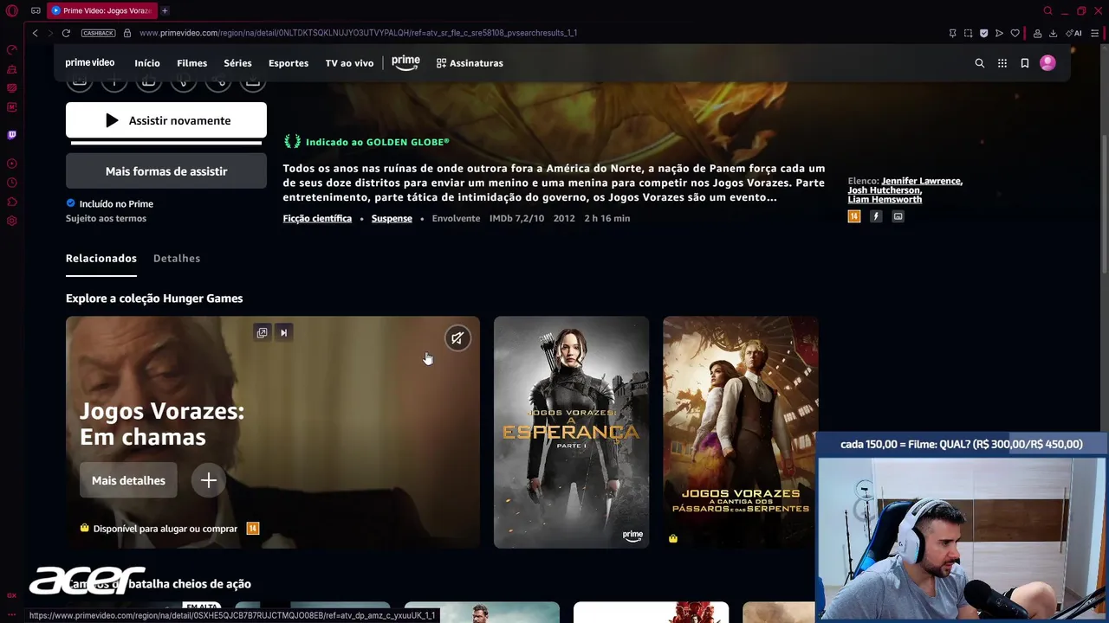The height and width of the screenshot is (623, 1109).
Task: Search Prime Video with magnifier icon
Action: (980, 63)
